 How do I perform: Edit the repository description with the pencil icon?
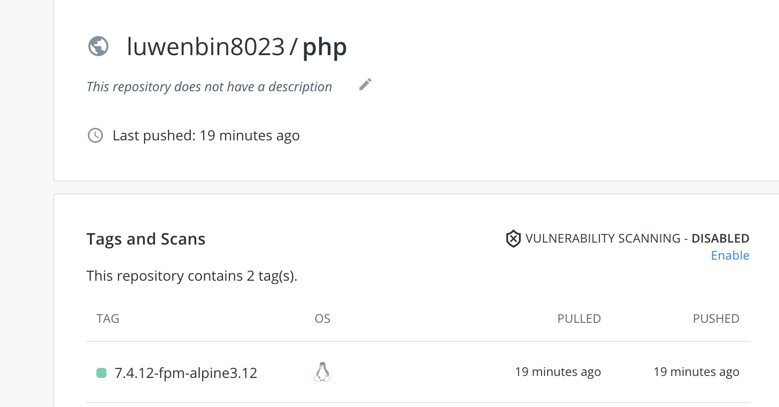(x=365, y=85)
